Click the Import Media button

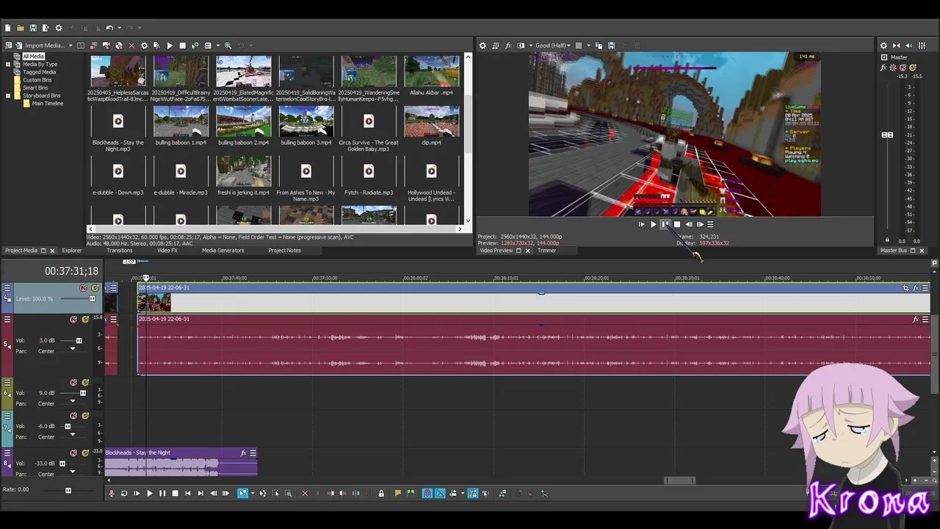click(40, 46)
